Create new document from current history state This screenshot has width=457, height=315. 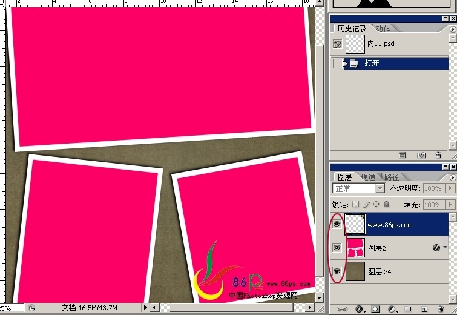coord(402,156)
